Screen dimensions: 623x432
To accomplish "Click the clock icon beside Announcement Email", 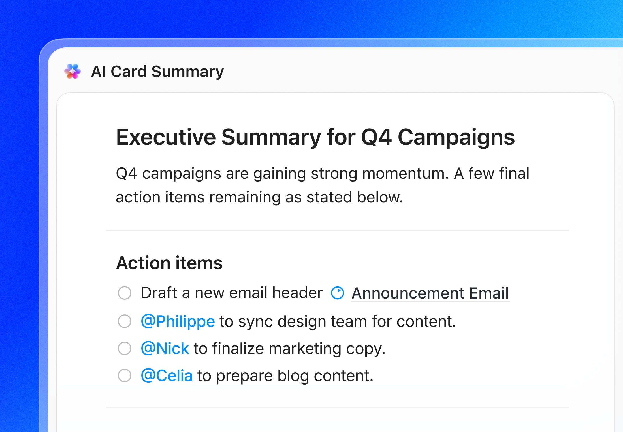I will pyautogui.click(x=337, y=293).
